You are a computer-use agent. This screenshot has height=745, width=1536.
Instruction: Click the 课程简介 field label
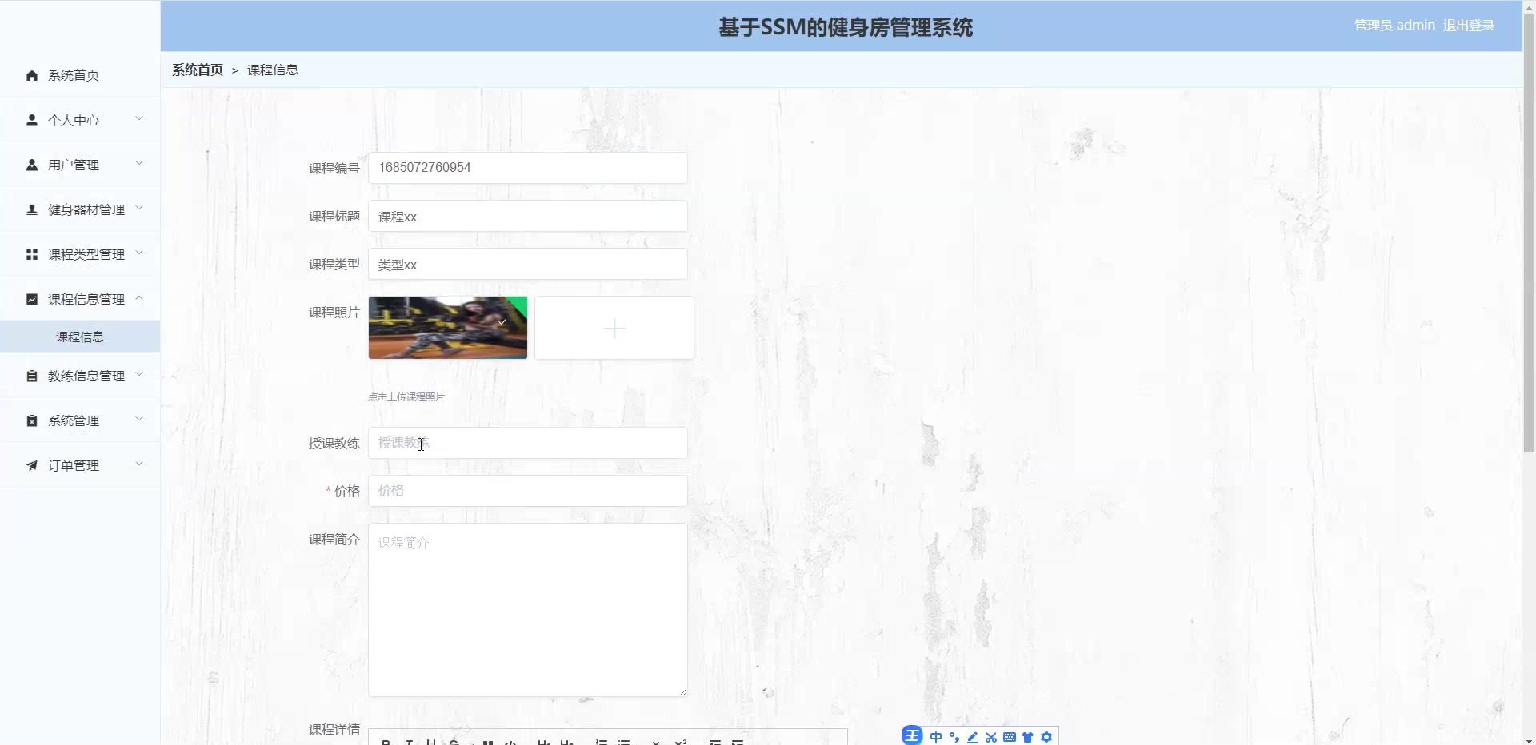click(334, 539)
